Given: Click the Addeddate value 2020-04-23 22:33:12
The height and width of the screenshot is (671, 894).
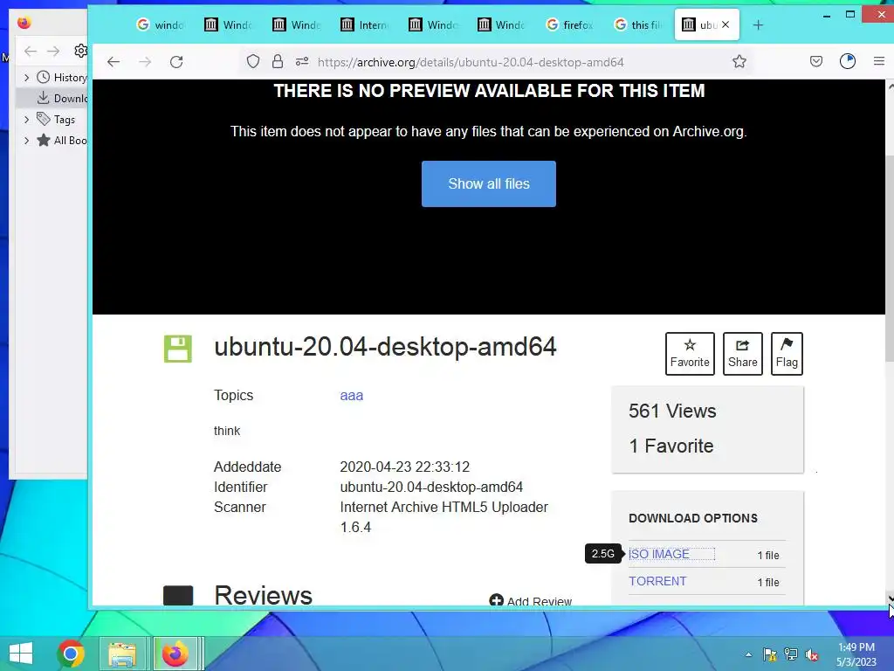Looking at the screenshot, I should point(405,467).
